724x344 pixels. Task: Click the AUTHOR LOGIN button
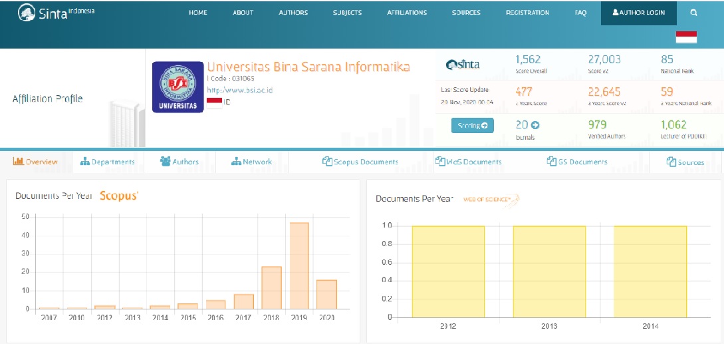pos(639,13)
